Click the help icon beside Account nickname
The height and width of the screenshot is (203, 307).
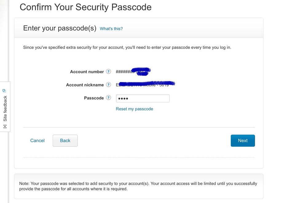[108, 85]
